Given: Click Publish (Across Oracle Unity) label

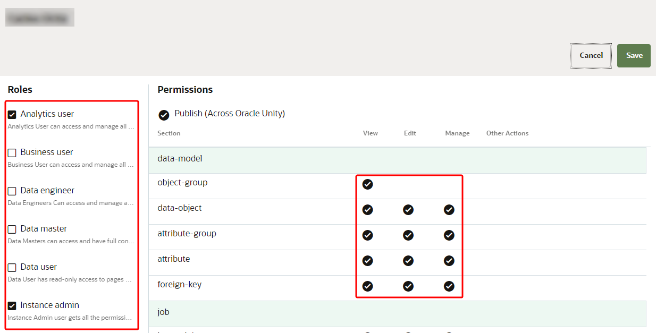Looking at the screenshot, I should tap(230, 114).
